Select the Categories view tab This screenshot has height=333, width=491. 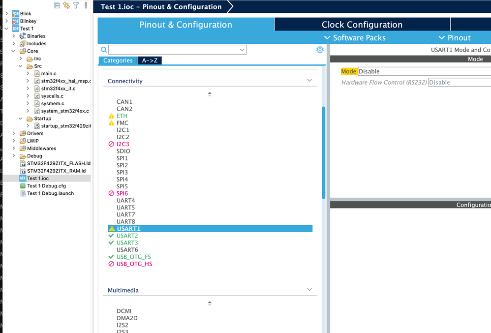pos(118,61)
